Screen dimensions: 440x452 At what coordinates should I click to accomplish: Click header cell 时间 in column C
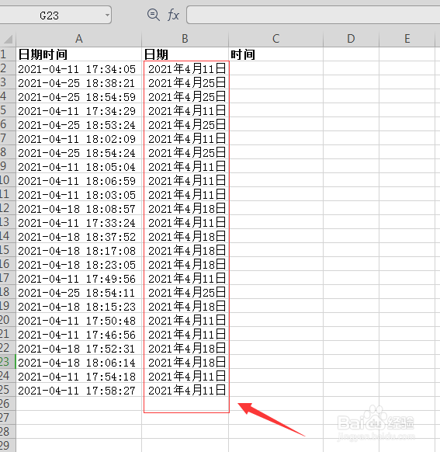click(275, 54)
